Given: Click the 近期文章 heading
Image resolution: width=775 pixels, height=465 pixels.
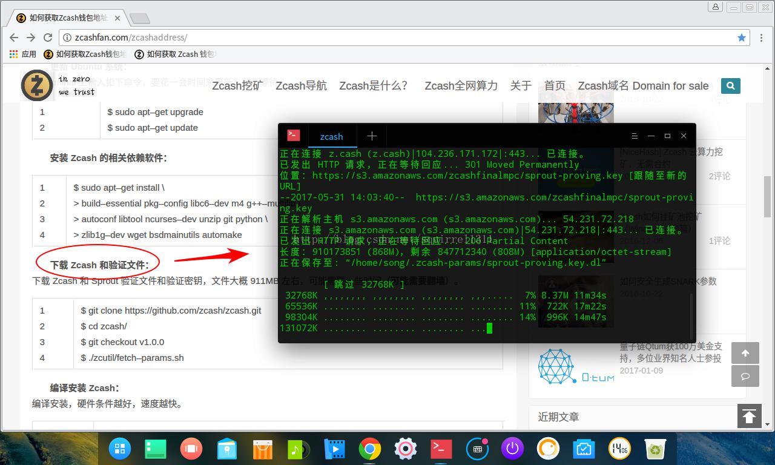Looking at the screenshot, I should [x=558, y=417].
